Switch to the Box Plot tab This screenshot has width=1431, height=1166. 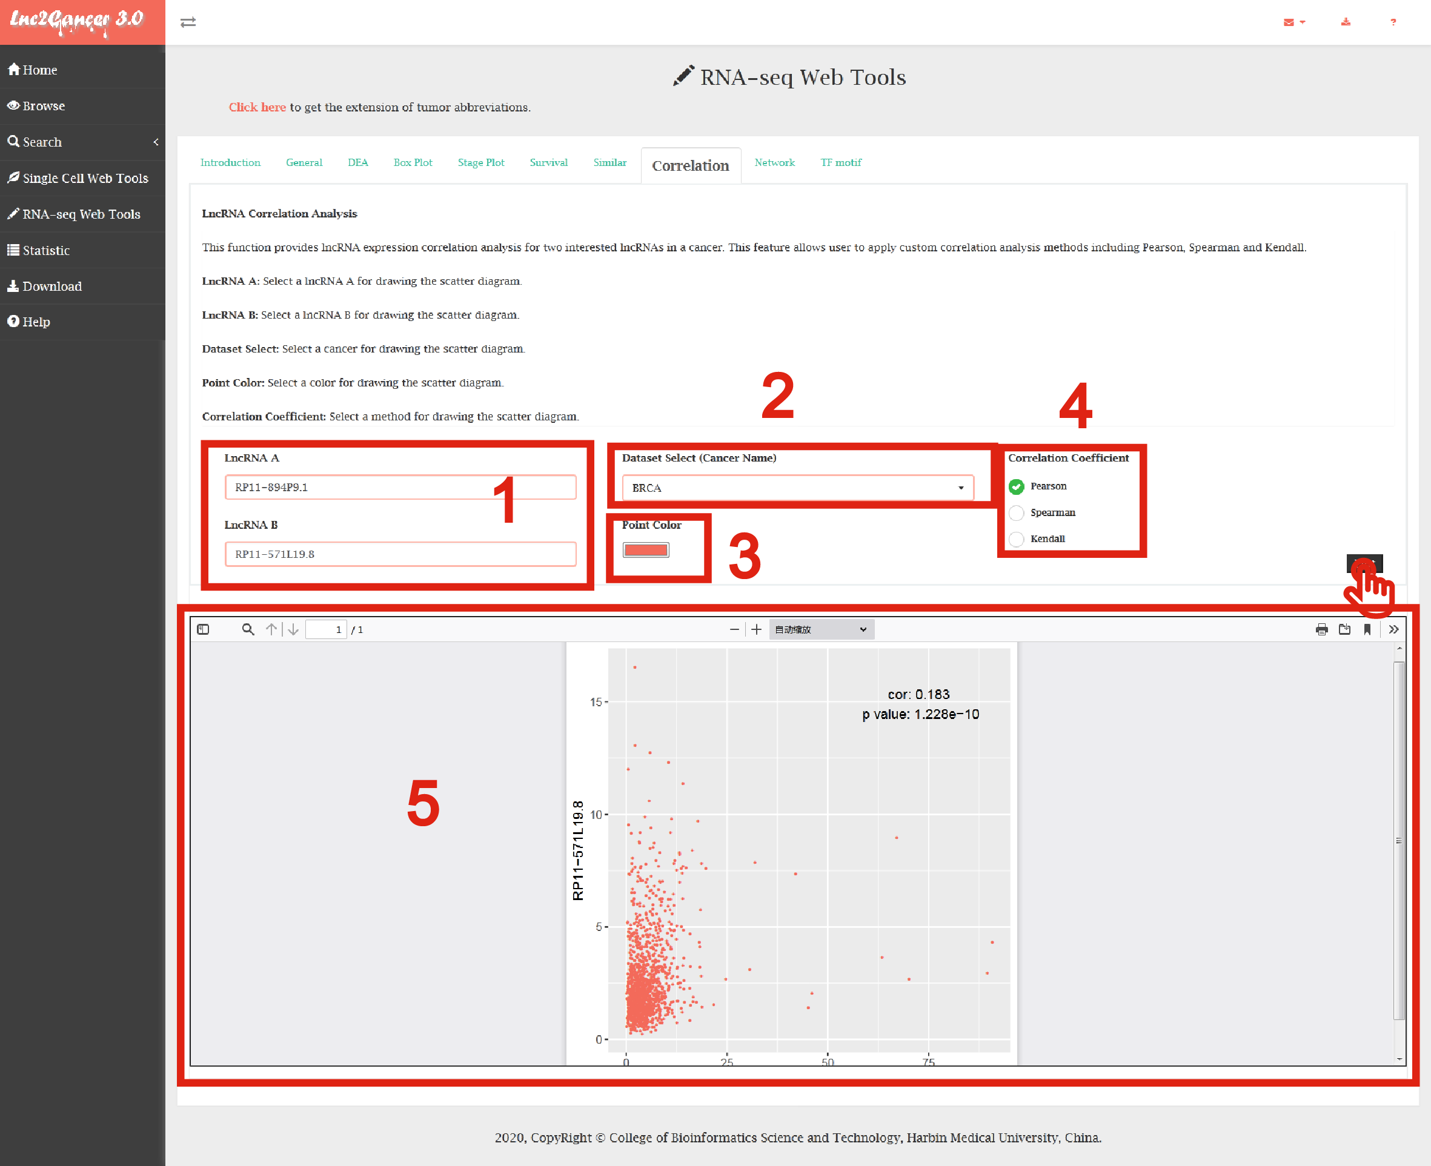[x=413, y=162]
